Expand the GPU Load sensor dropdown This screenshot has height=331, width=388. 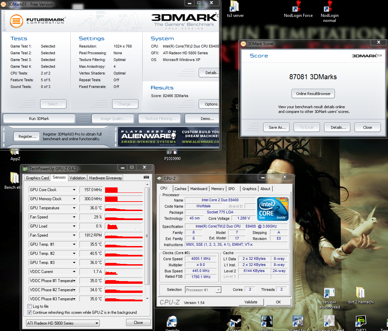coord(74,226)
